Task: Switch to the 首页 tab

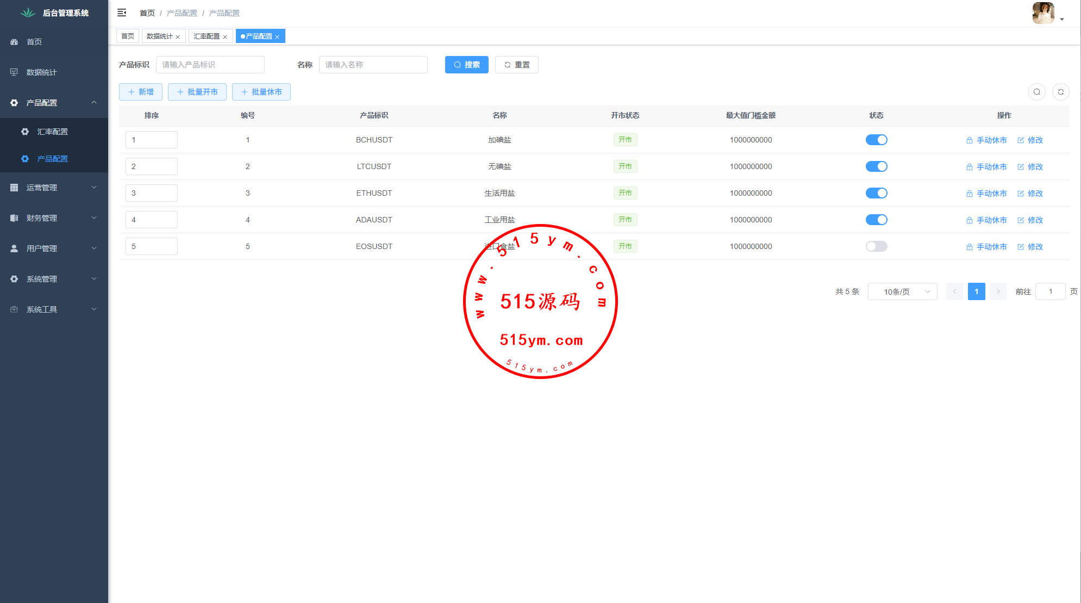Action: (128, 36)
